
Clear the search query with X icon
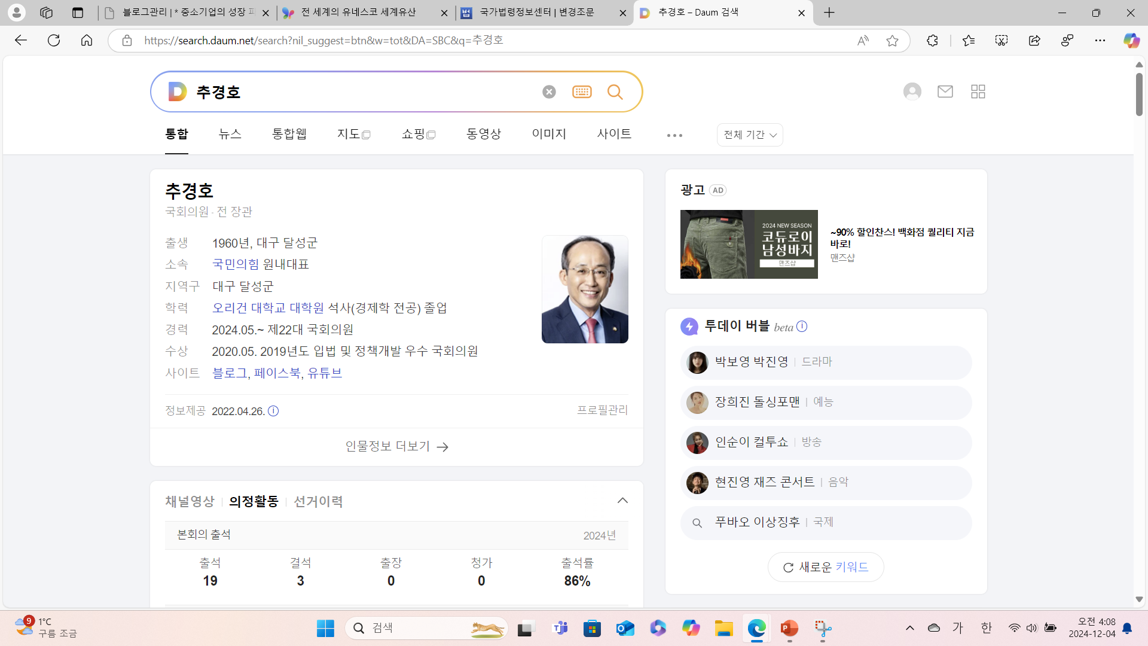549,92
